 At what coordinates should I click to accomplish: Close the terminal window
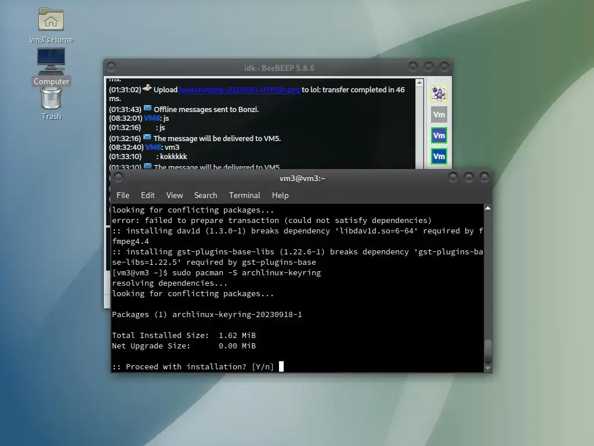click(x=484, y=177)
